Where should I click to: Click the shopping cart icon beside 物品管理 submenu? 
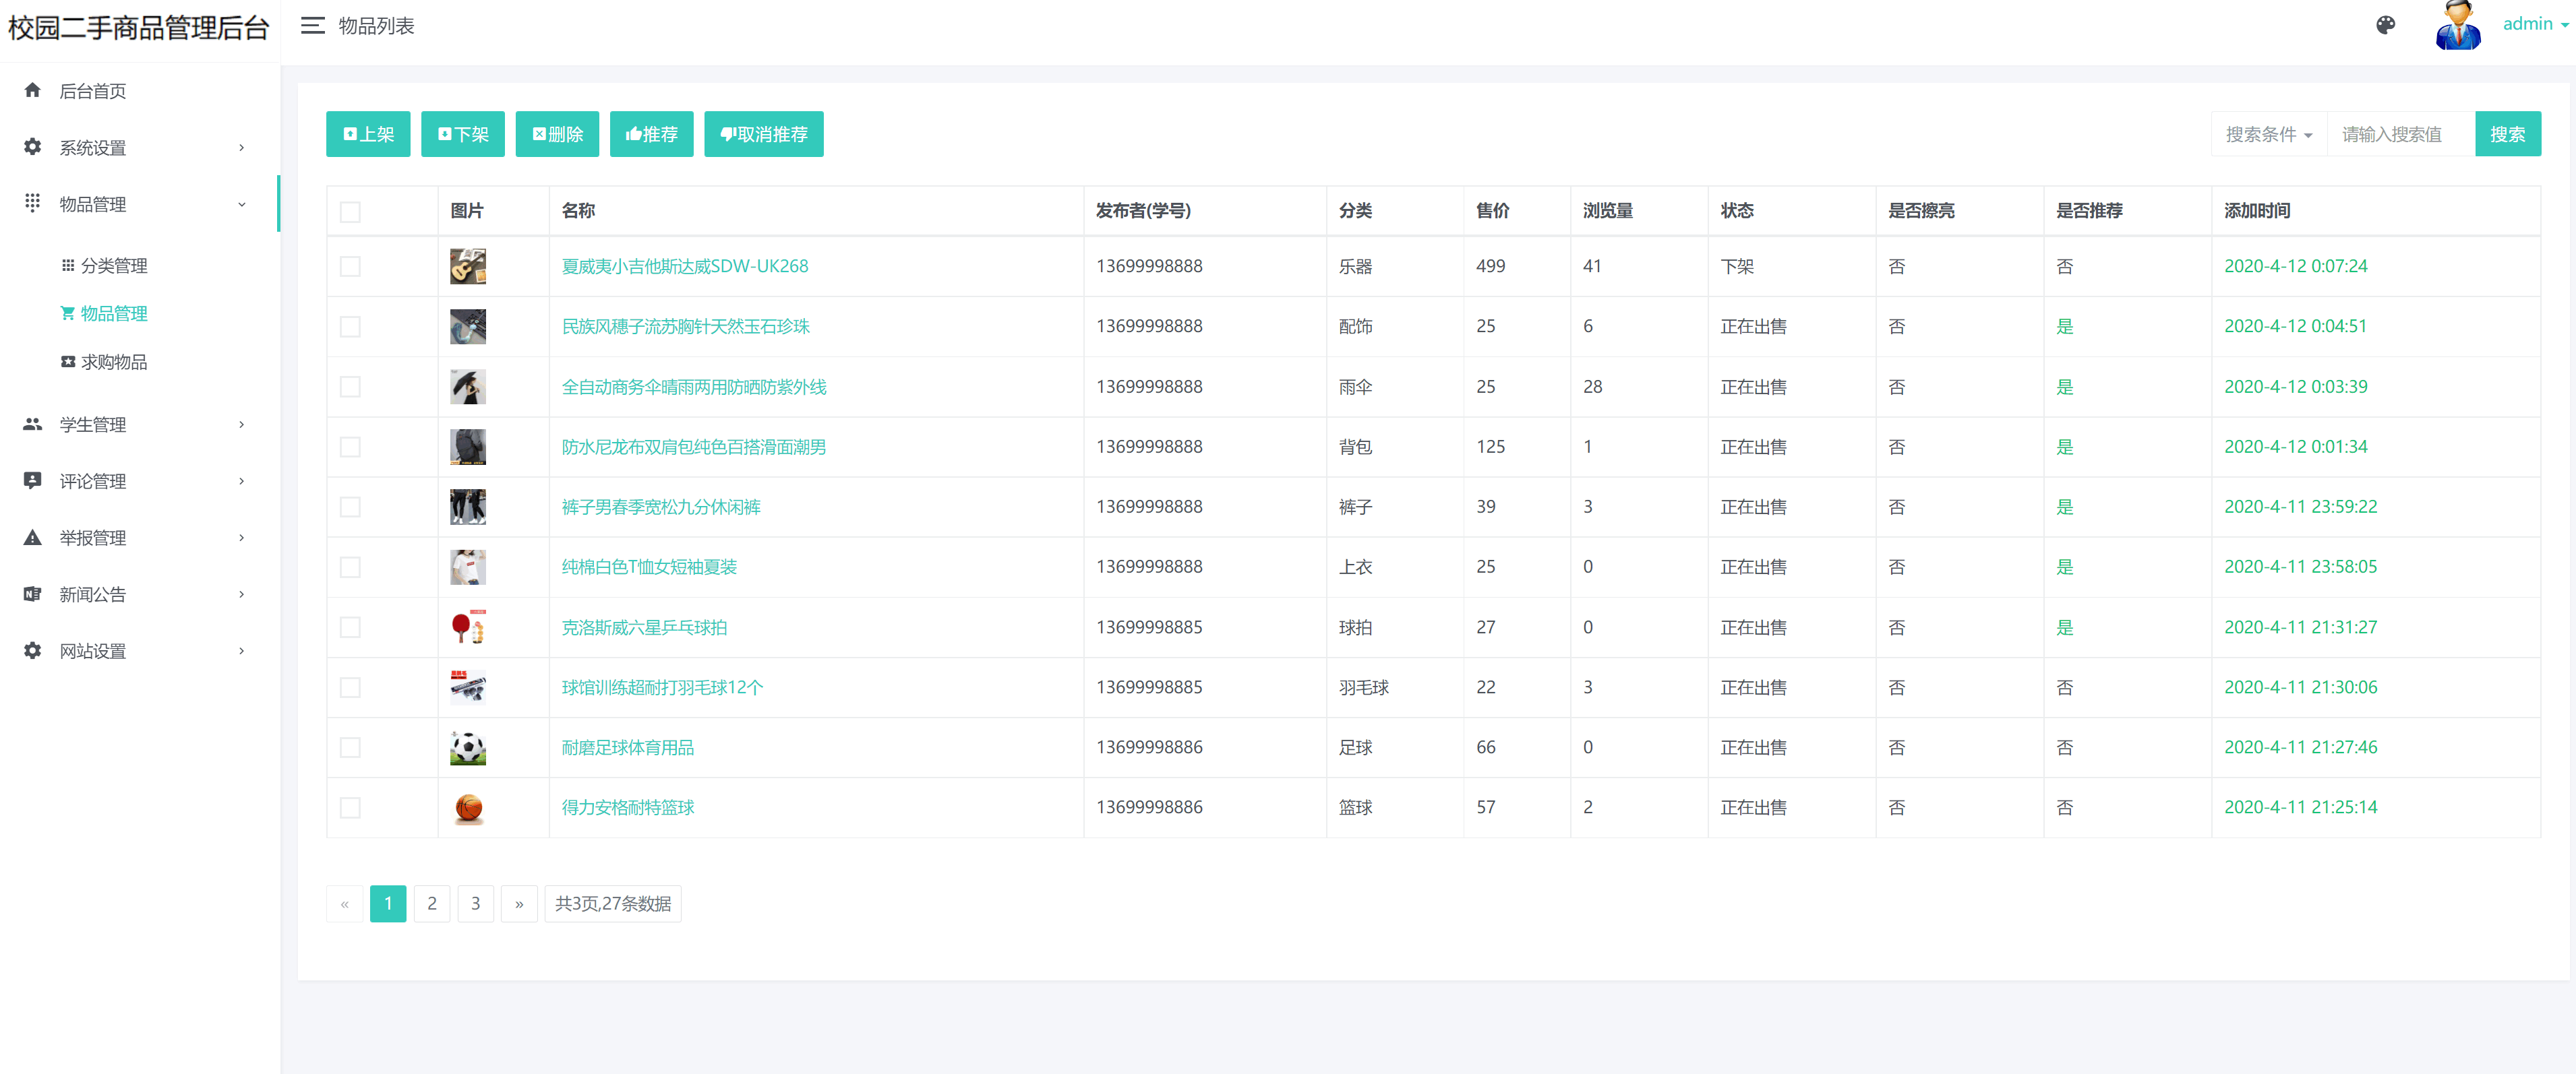pyautogui.click(x=68, y=314)
